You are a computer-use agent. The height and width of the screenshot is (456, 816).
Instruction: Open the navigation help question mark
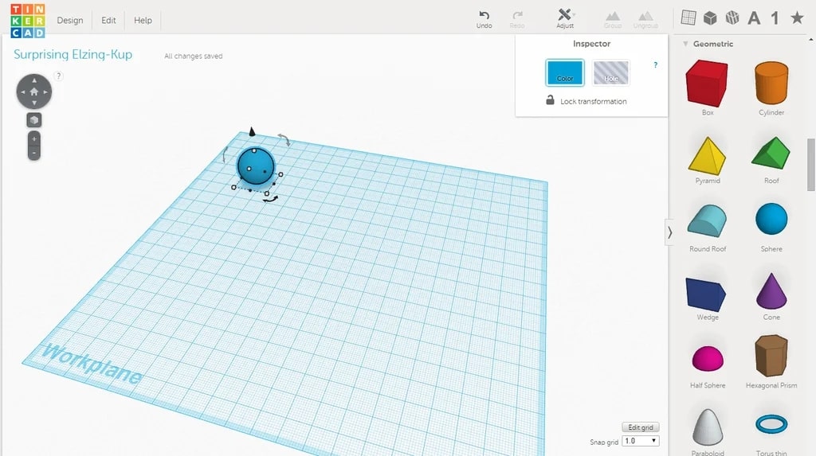(58, 76)
